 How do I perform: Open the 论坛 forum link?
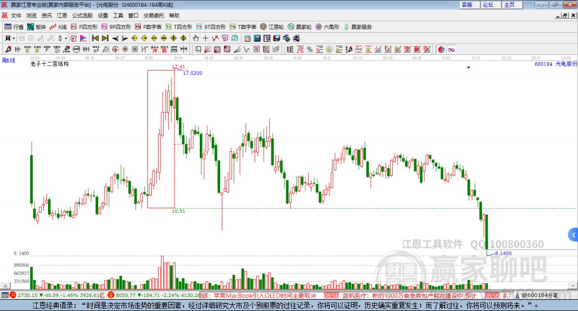coord(488,5)
